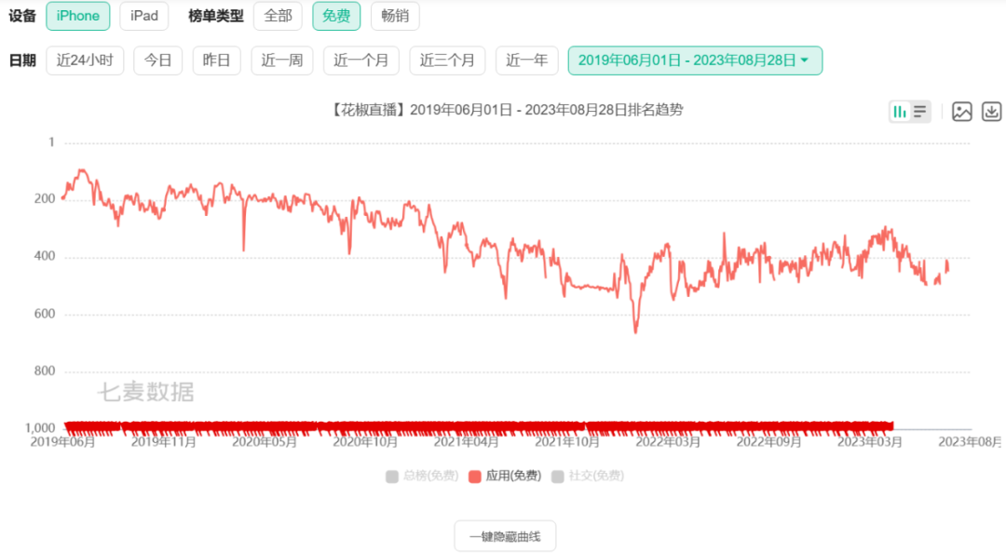Click y-axis label 200
The width and height of the screenshot is (1006, 553).
[x=45, y=199]
